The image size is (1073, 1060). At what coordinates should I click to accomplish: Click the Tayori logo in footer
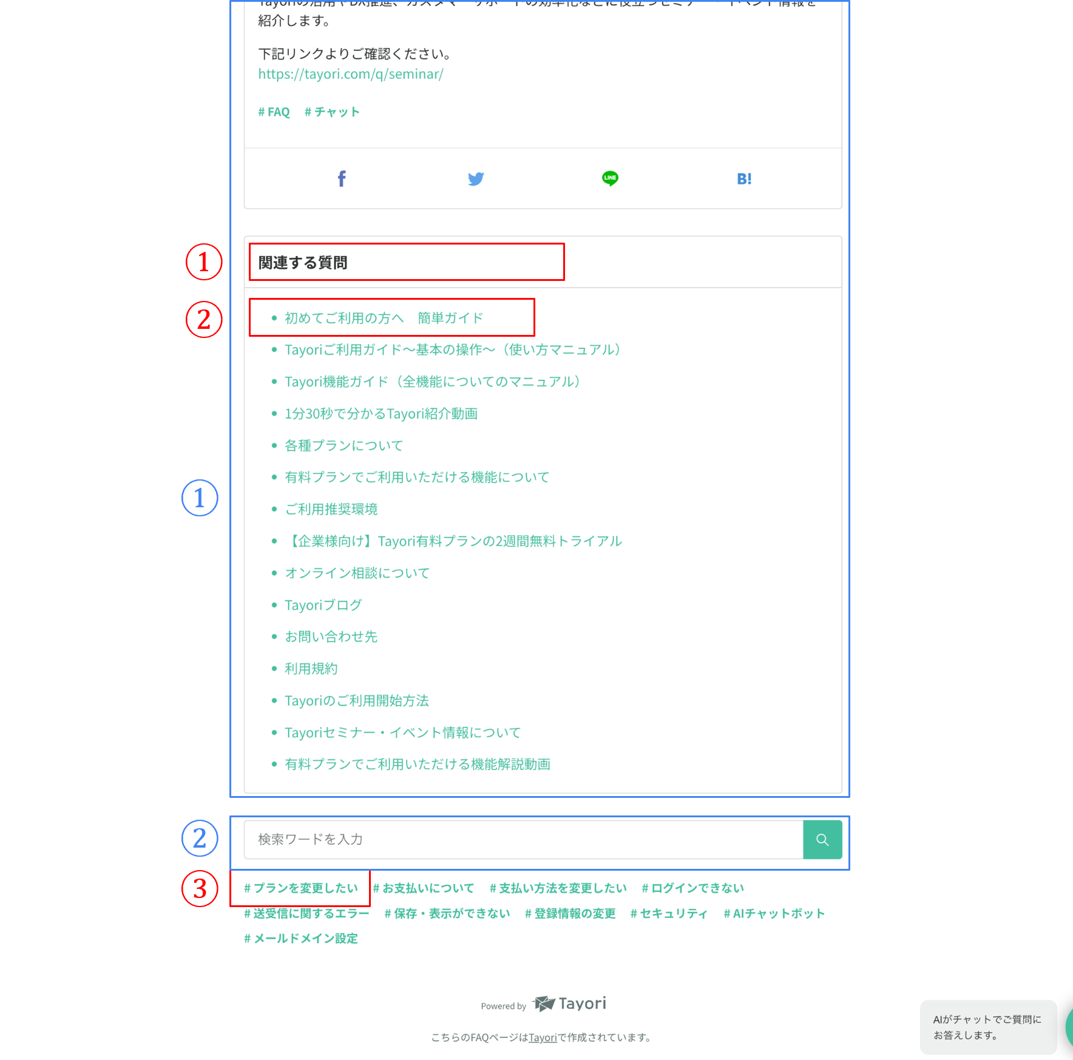[x=569, y=1004]
